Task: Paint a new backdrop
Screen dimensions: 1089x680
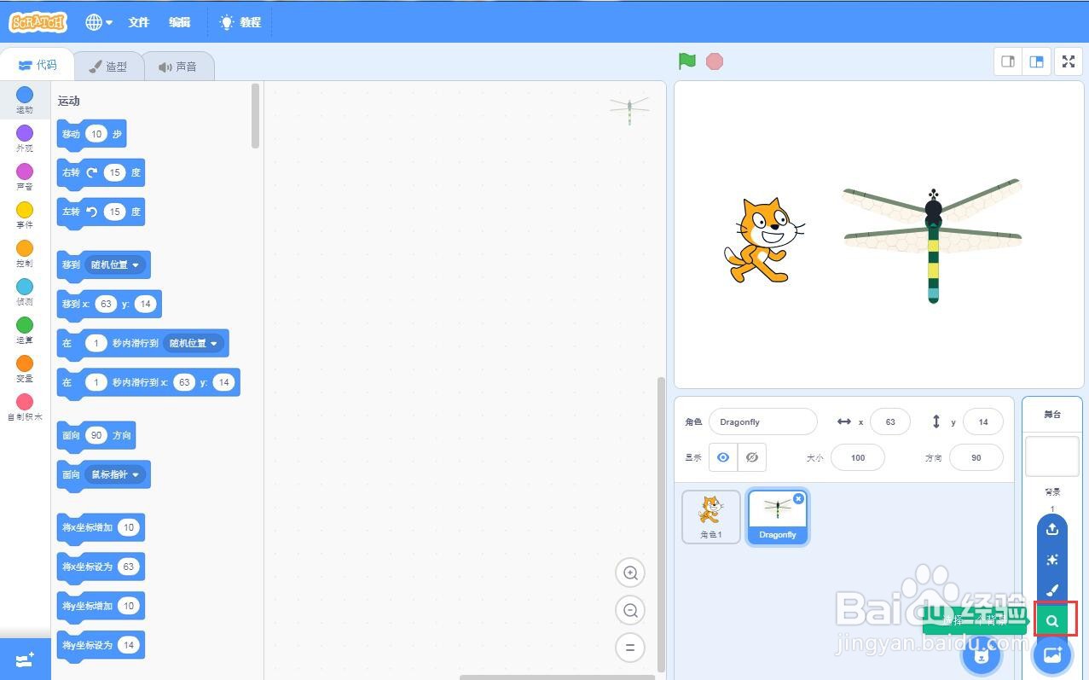Action: point(1052,590)
